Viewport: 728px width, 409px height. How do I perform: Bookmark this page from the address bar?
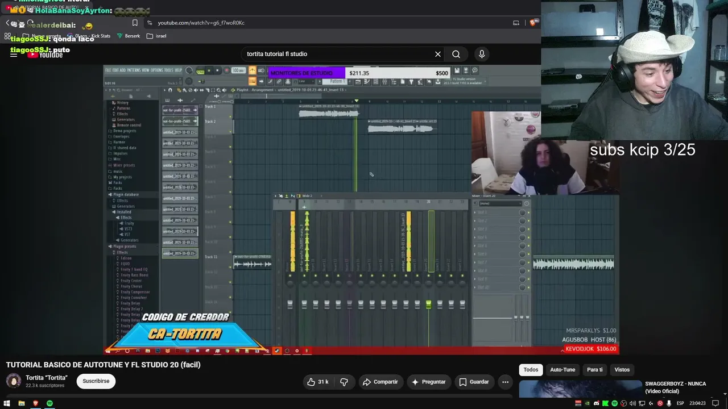tap(135, 23)
